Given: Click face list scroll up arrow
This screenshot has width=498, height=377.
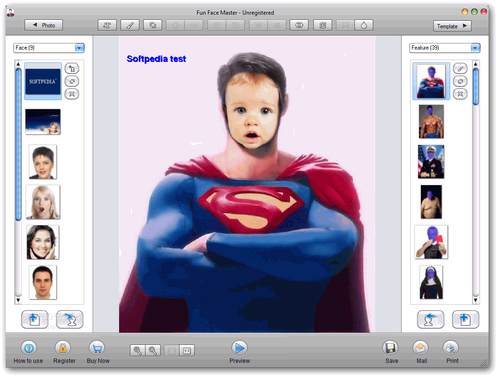Looking at the screenshot, I should pyautogui.click(x=18, y=64).
